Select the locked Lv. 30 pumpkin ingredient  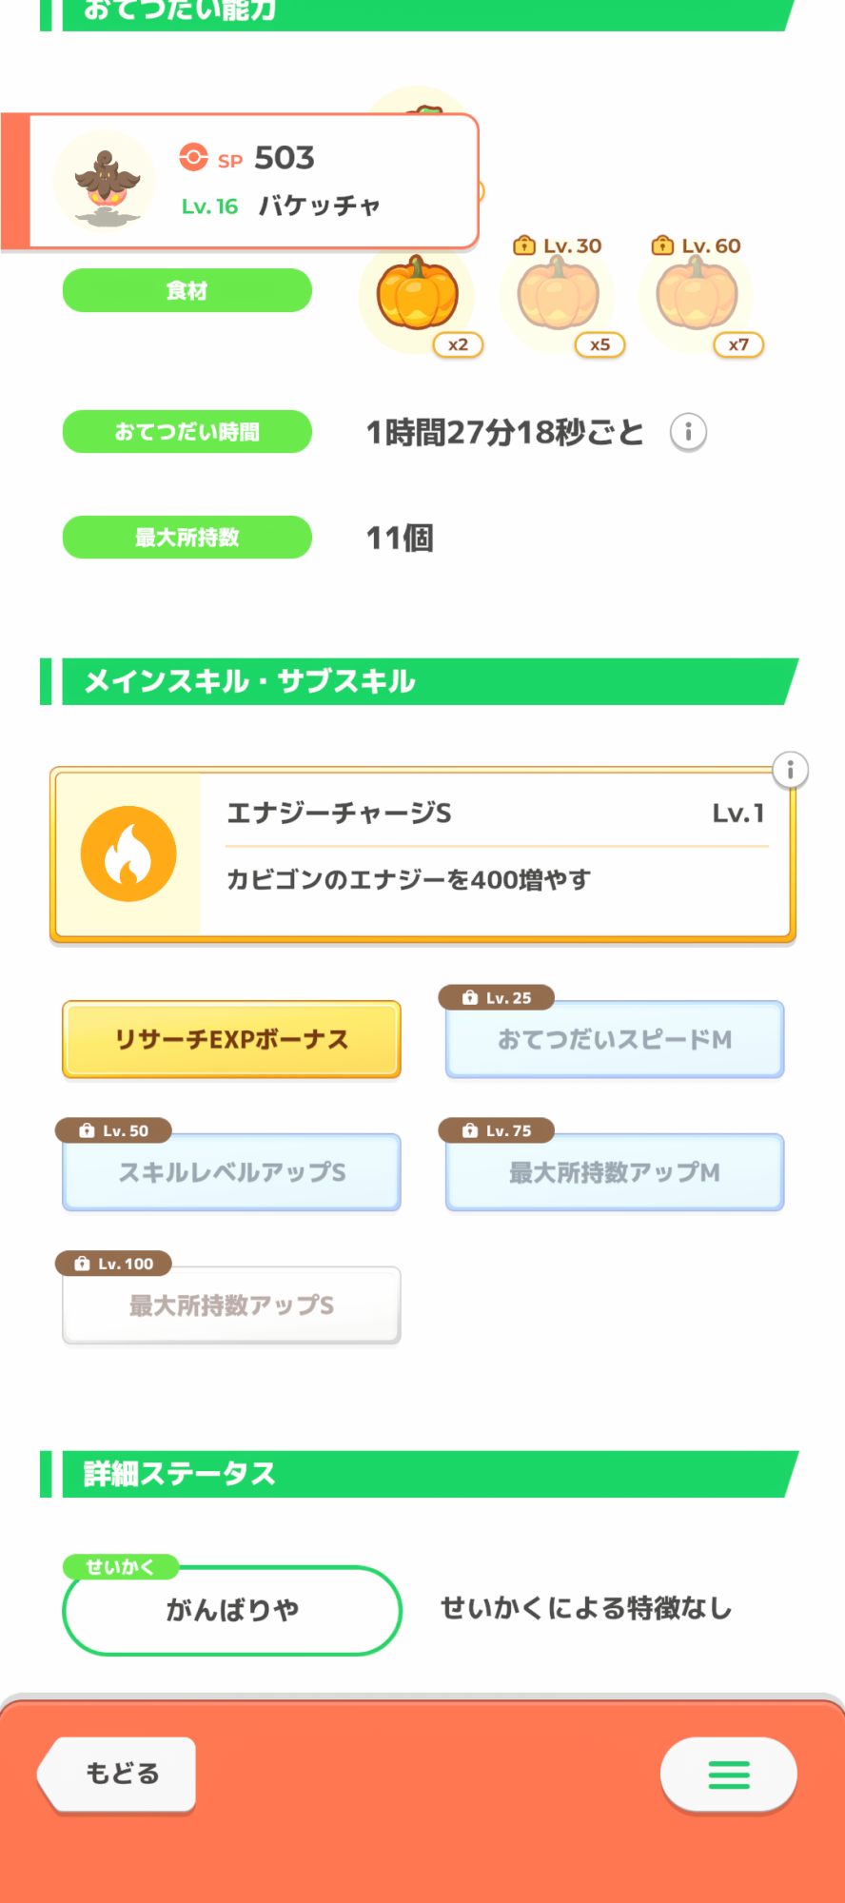tap(559, 295)
